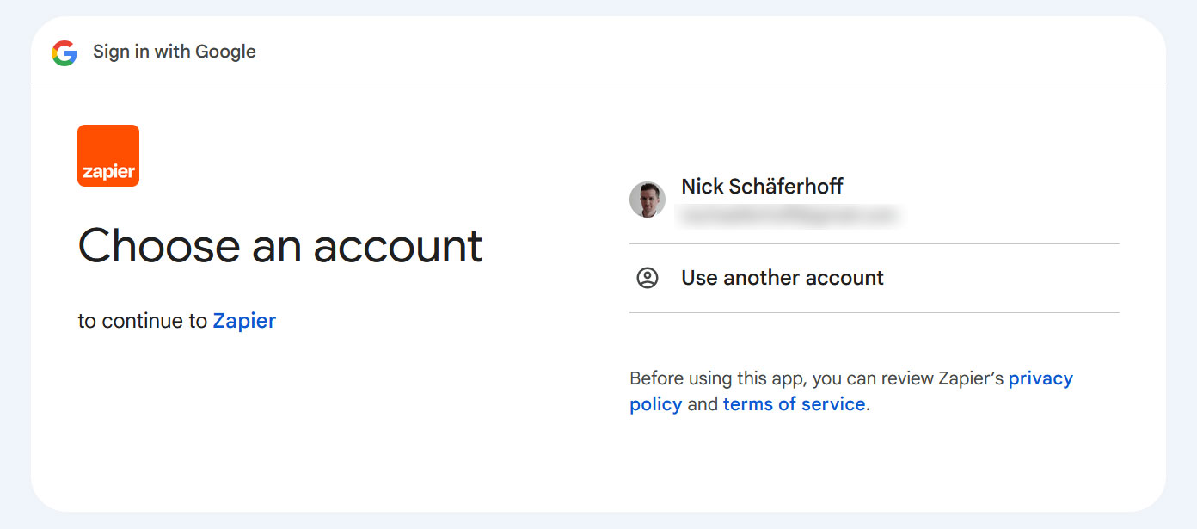
Task: Click the white "zapier" wordmark inside logo
Action: click(108, 172)
